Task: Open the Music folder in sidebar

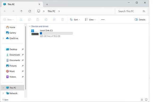Action: click(10, 71)
